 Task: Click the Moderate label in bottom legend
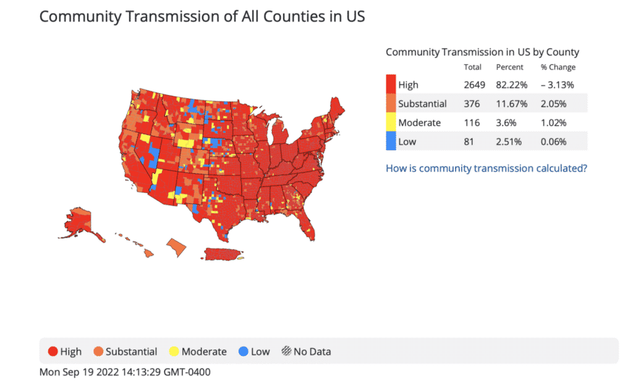point(204,352)
